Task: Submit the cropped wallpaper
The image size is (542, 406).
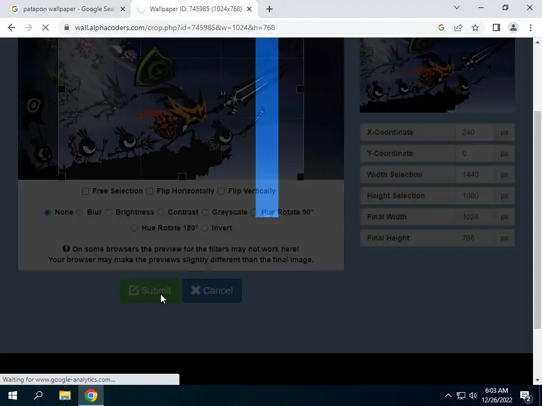Action: pos(150,290)
